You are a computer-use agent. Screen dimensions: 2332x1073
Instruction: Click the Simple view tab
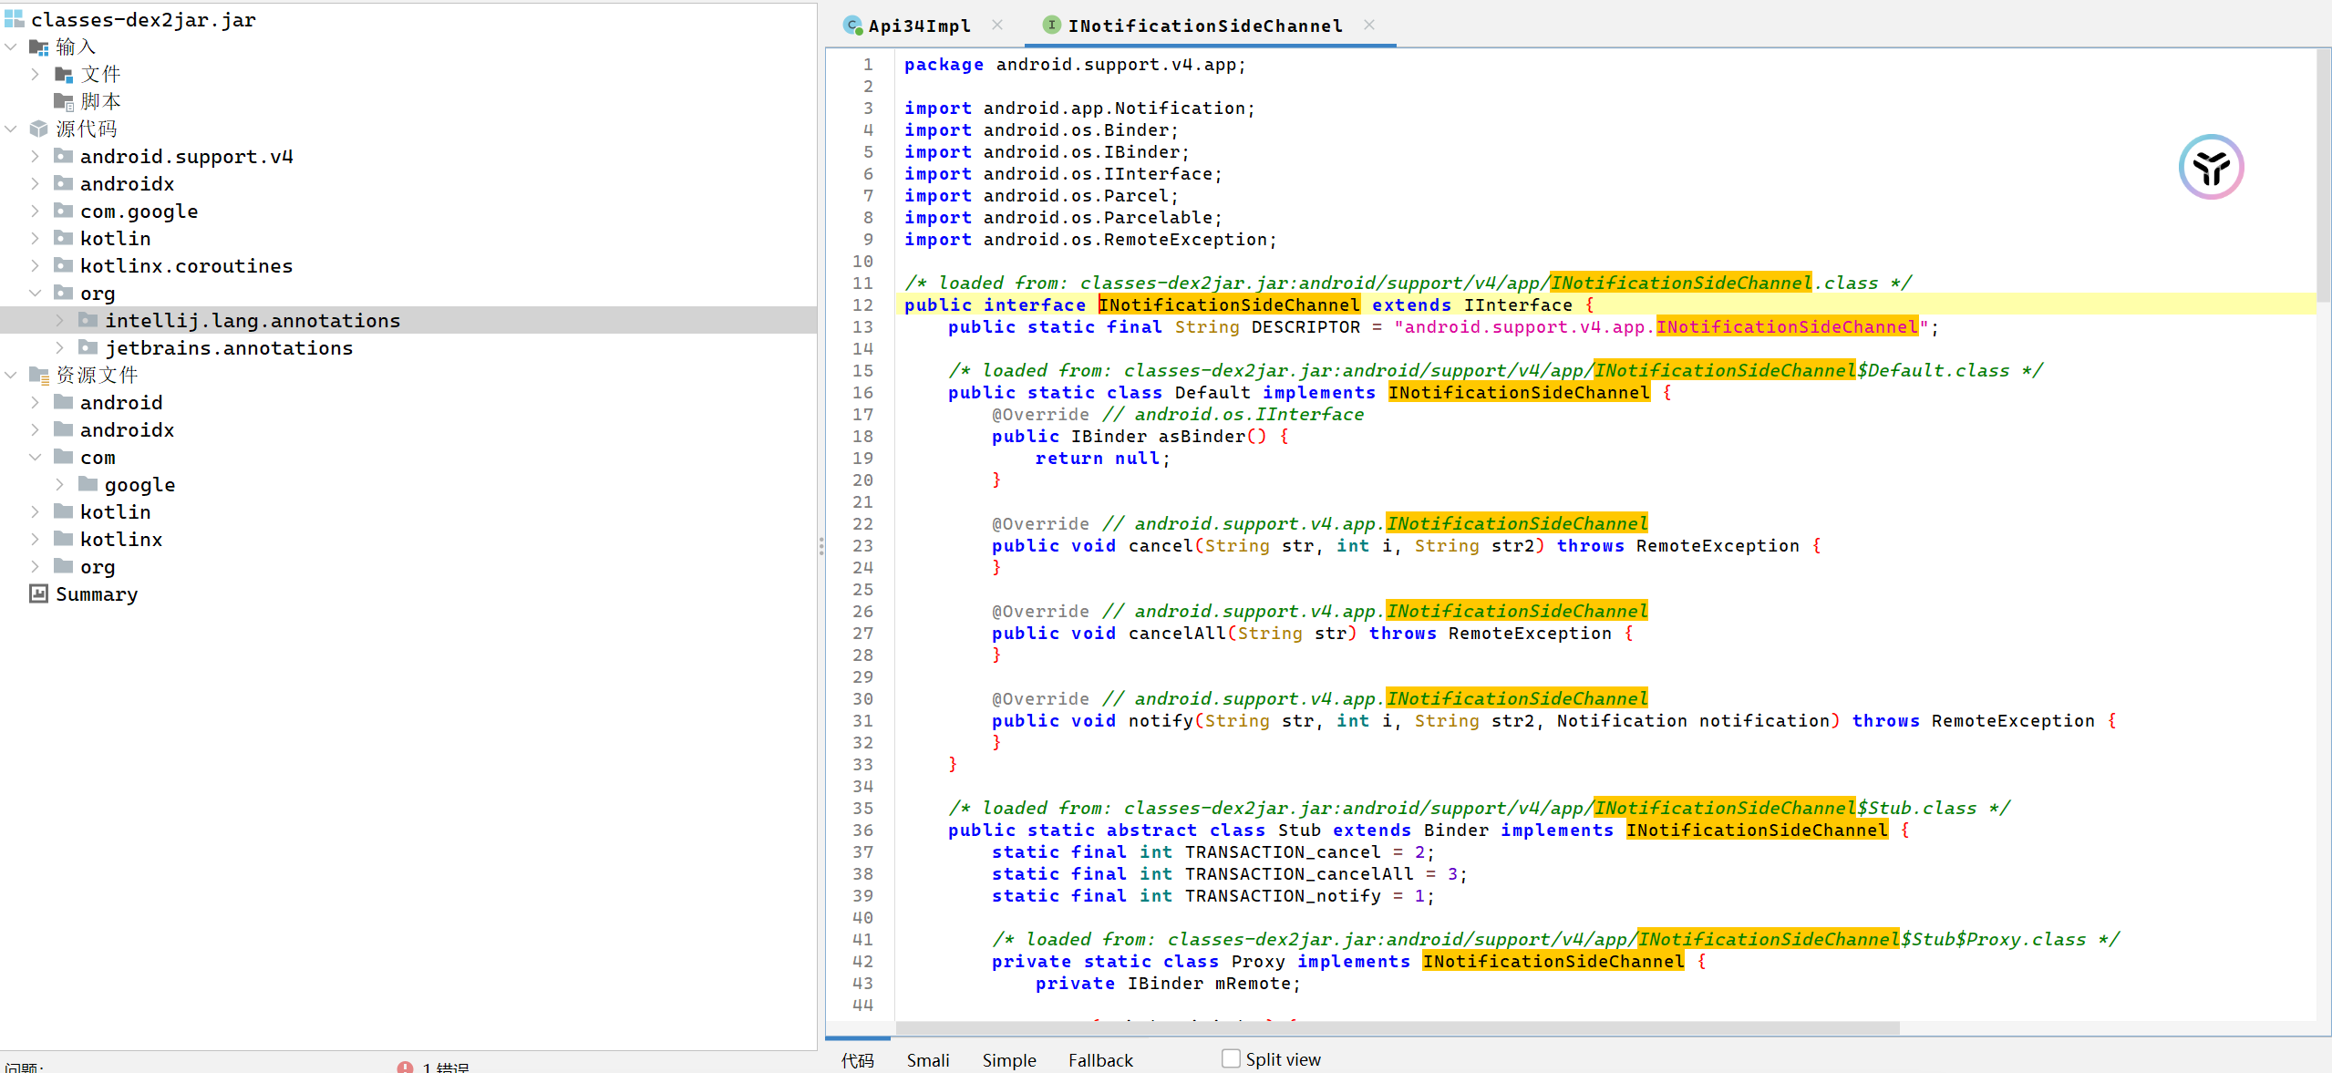tap(1008, 1059)
